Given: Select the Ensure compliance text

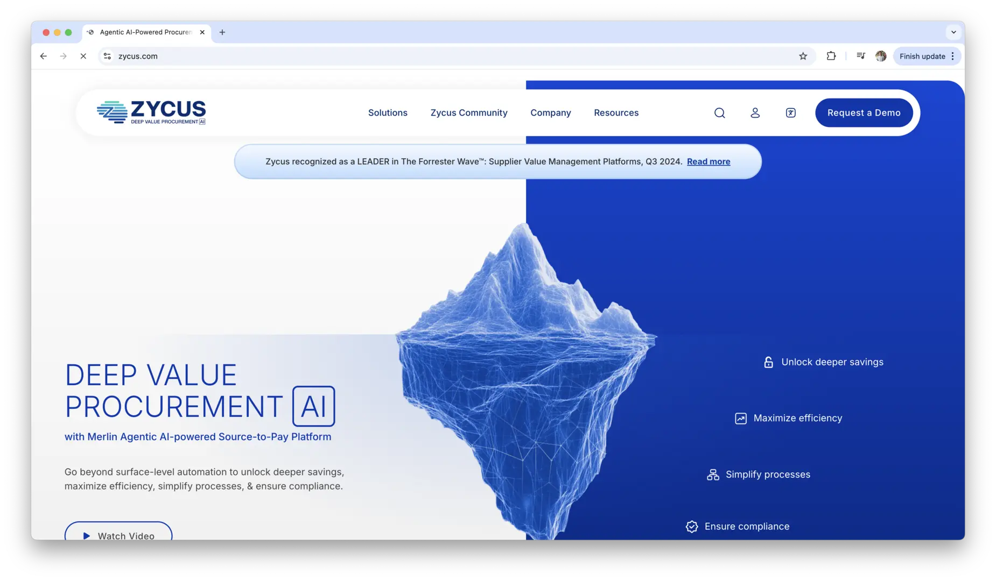Looking at the screenshot, I should point(747,527).
